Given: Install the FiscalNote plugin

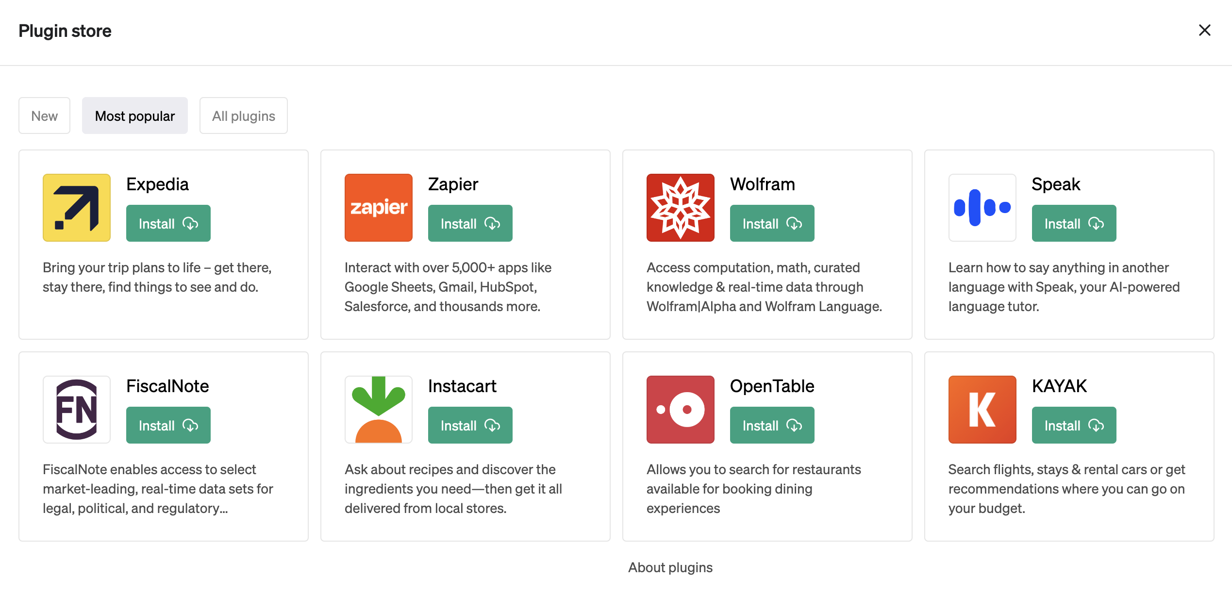Looking at the screenshot, I should 168,426.
